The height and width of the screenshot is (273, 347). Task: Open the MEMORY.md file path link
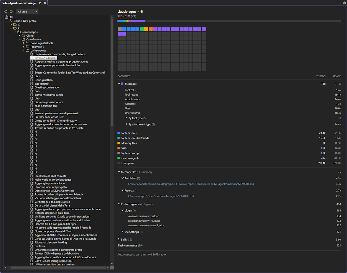(191, 184)
